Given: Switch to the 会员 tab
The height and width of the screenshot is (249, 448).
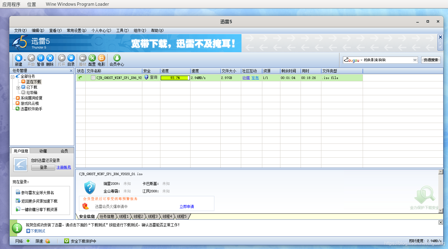Looking at the screenshot, I should click(64, 151).
